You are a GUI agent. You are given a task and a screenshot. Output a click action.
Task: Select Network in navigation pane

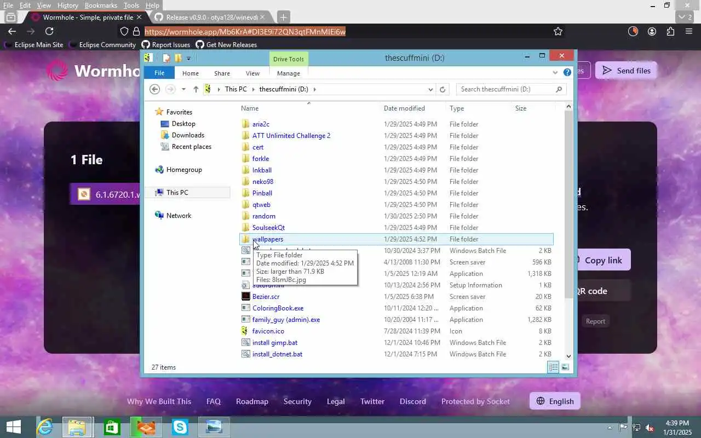click(x=179, y=216)
